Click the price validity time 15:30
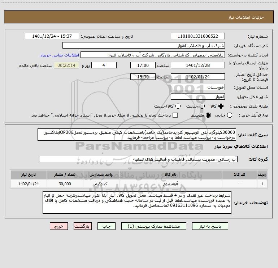Image resolution: width=278 pixels, height=268 pixels. click(x=143, y=77)
